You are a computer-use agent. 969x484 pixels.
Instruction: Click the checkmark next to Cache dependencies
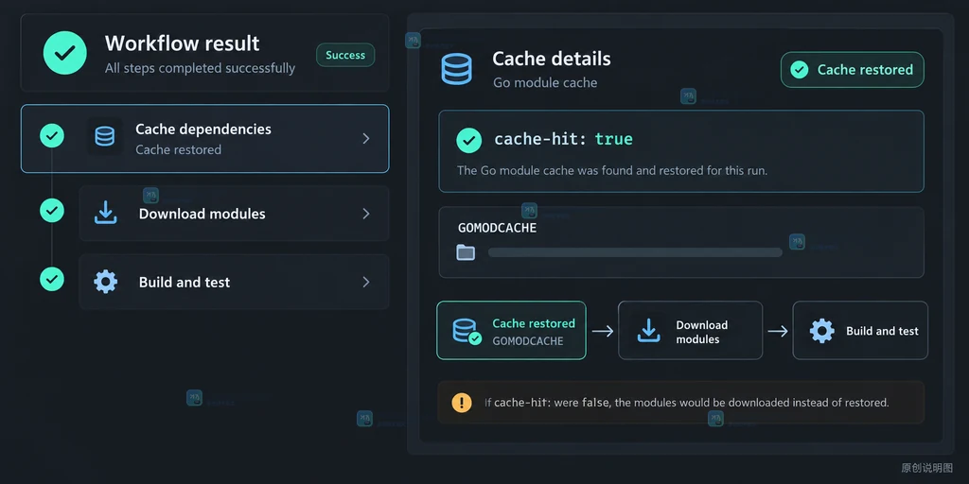[52, 135]
